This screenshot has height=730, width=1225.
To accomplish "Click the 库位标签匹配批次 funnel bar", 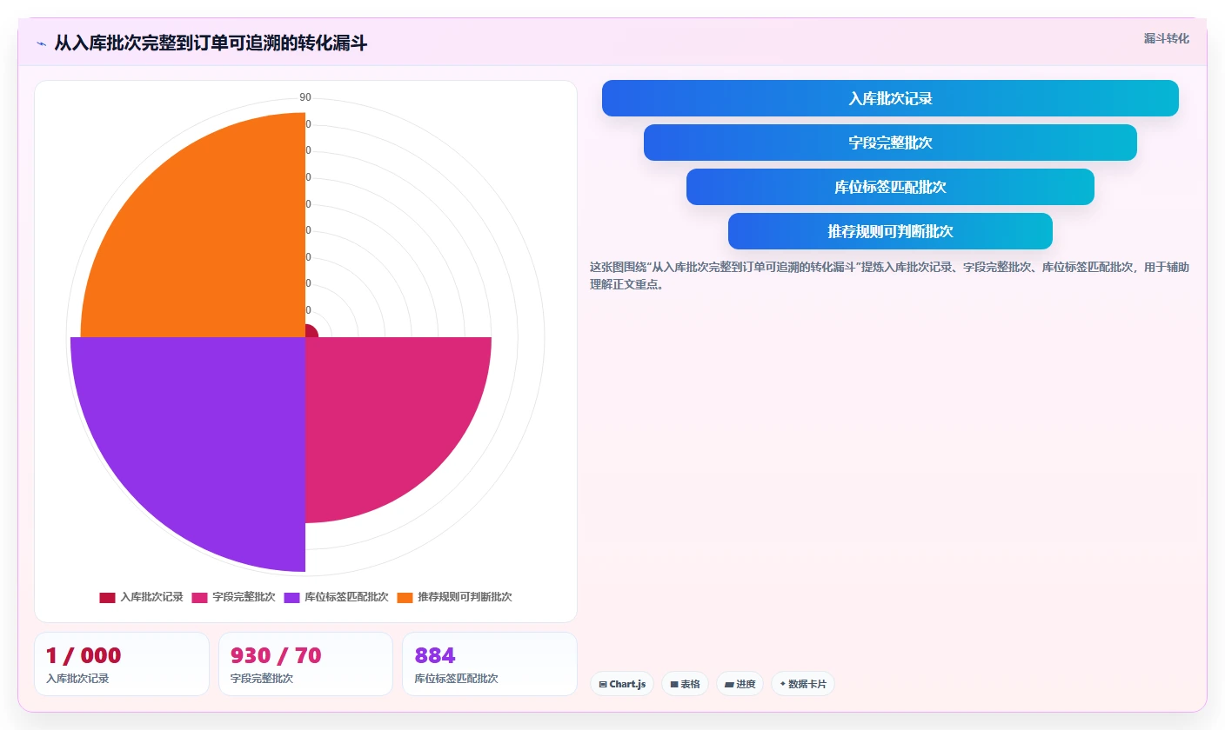I will pyautogui.click(x=890, y=187).
